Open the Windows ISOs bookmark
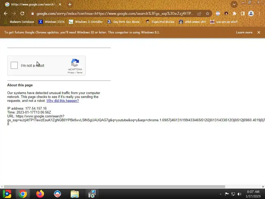 51,22
